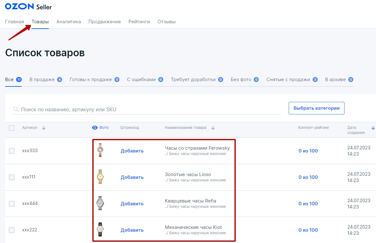Click the 0 из 100 rating for Ferowsky

click(308, 151)
